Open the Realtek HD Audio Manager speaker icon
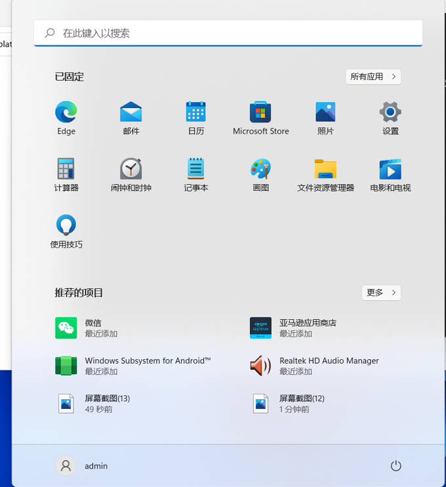The image size is (446, 487). pos(260,366)
